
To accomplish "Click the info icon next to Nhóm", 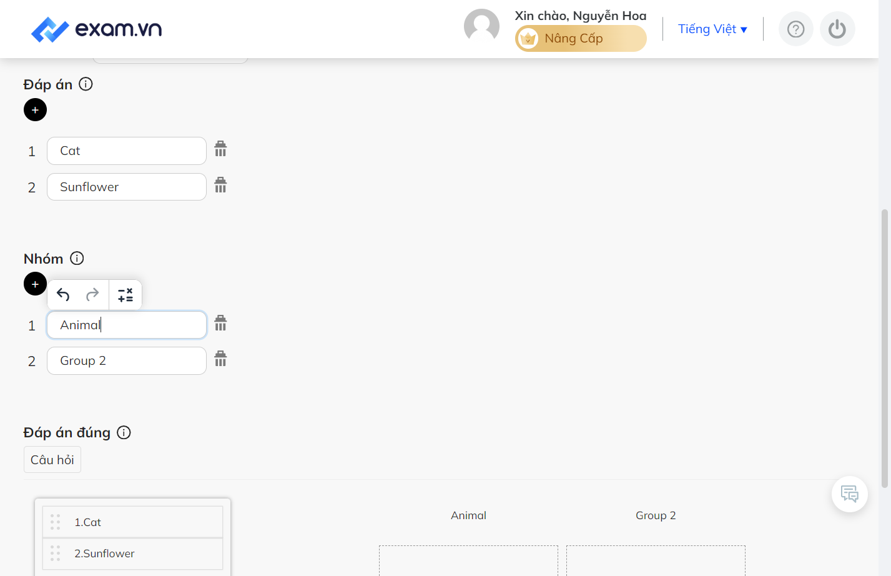I will 77,258.
